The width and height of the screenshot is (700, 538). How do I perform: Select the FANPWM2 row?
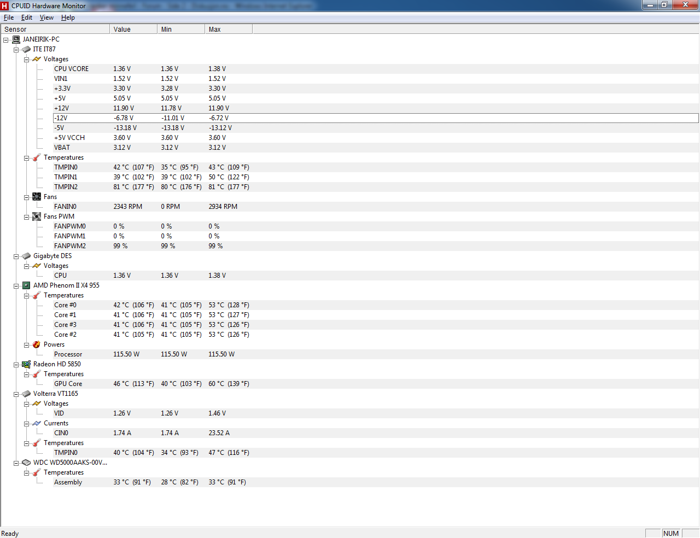coord(376,246)
